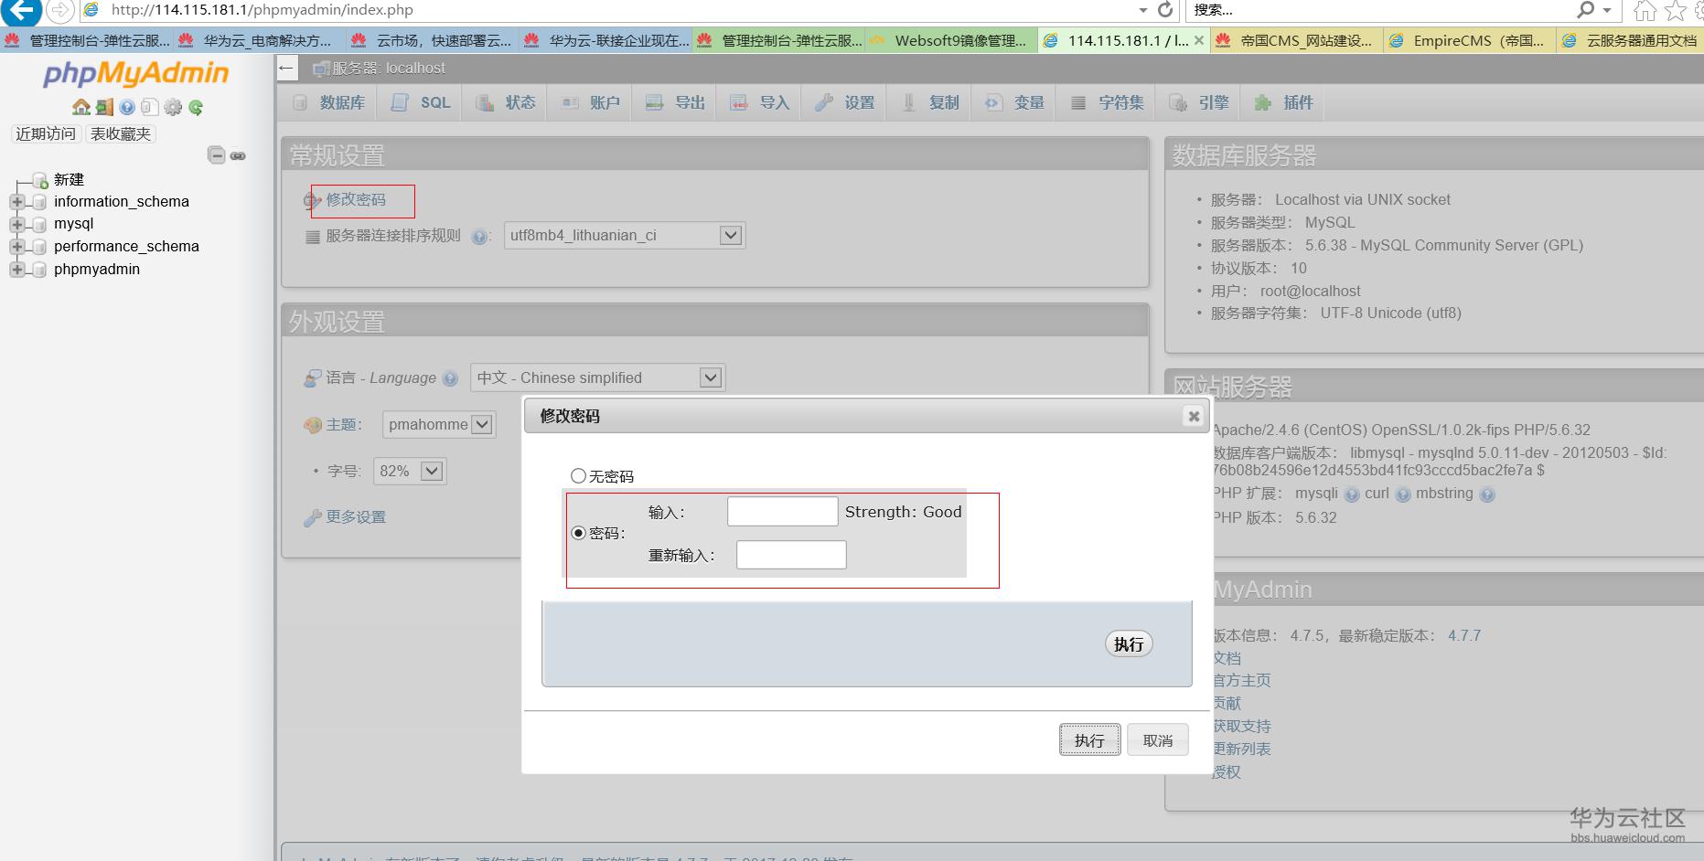This screenshot has width=1704, height=861.
Task: Click the browser forward arrow
Action: (x=59, y=11)
